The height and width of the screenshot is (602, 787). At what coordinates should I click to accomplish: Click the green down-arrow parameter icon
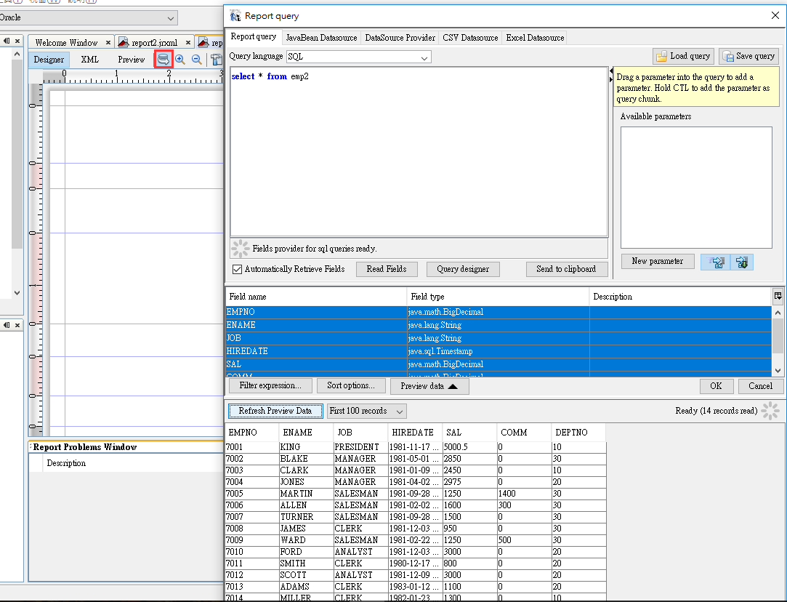pyautogui.click(x=742, y=262)
